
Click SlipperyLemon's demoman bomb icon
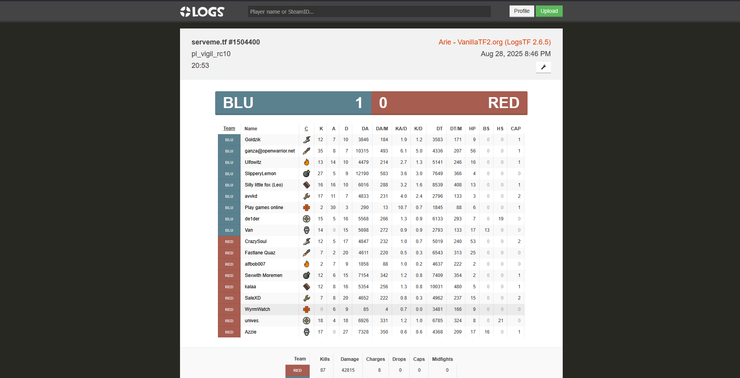coord(307,174)
